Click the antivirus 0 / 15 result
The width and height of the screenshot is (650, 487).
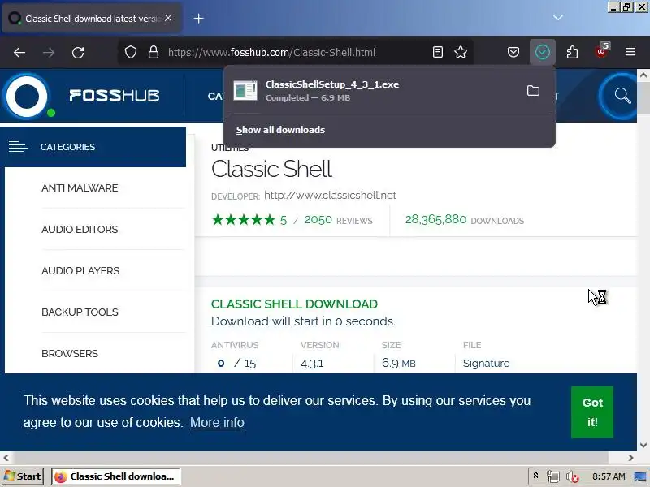[x=236, y=363]
